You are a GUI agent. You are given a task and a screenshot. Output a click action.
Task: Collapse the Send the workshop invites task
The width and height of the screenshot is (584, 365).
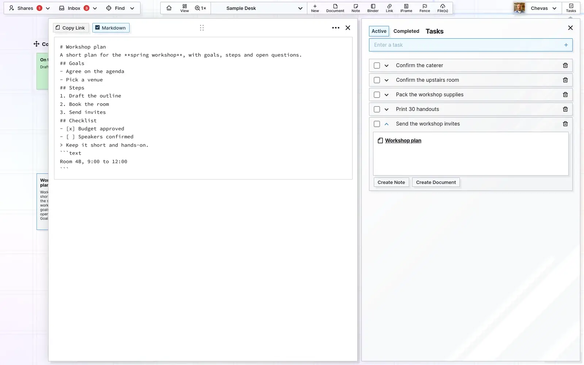pos(387,124)
